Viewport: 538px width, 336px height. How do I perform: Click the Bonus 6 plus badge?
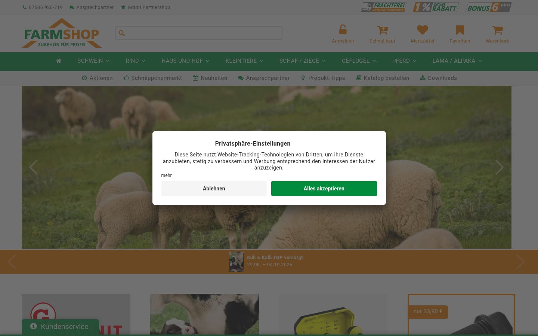(489, 7)
